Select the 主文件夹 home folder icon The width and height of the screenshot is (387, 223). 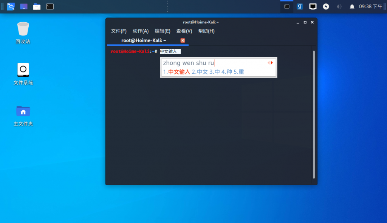[x=23, y=116]
